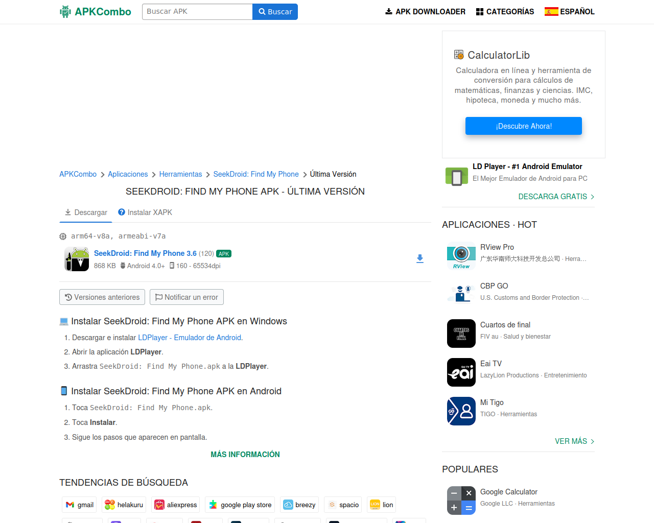Open the RView Pro app title
The image size is (654, 523).
(x=497, y=247)
